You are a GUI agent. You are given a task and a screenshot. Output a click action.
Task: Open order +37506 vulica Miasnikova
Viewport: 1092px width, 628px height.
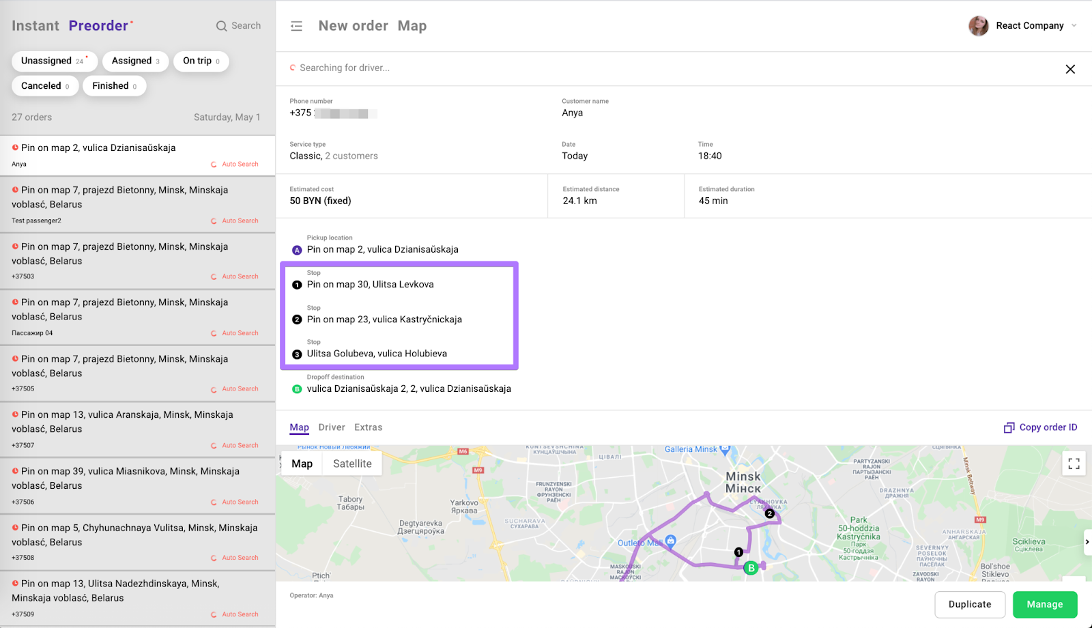pyautogui.click(x=137, y=486)
